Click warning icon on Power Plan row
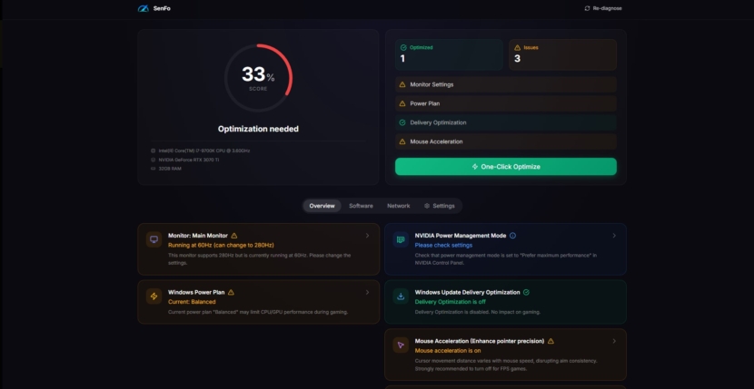754x389 pixels. (402, 103)
